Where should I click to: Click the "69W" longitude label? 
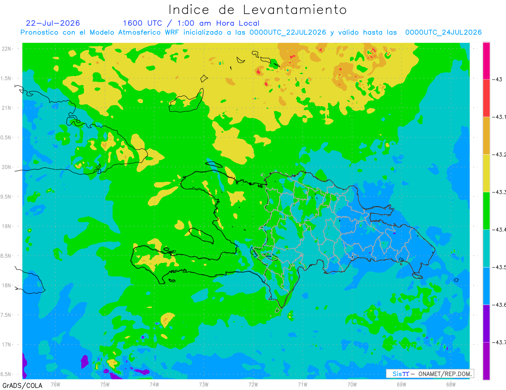(x=401, y=385)
